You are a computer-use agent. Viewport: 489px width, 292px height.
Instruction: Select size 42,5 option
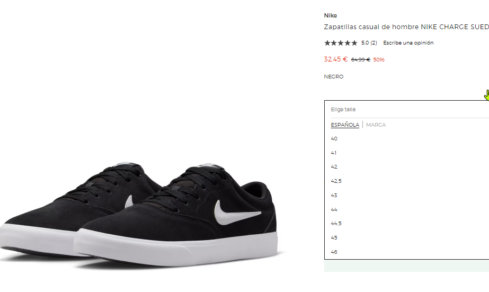[x=336, y=181]
